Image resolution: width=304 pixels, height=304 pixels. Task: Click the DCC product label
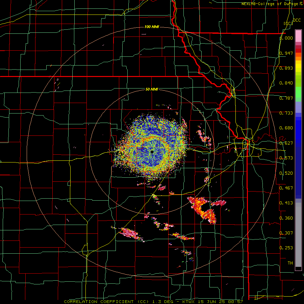[x=297, y=20]
